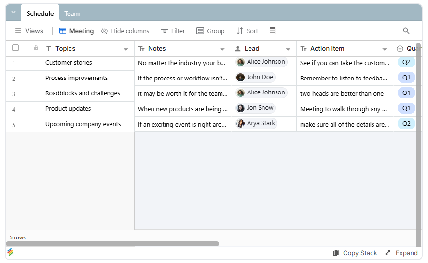Open the Views menu

29,31
